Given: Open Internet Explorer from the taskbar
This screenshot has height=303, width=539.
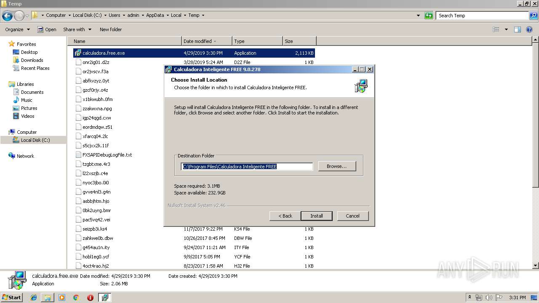Looking at the screenshot, I should pos(34,298).
